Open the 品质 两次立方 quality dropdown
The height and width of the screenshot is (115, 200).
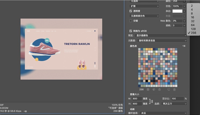pos(174,104)
